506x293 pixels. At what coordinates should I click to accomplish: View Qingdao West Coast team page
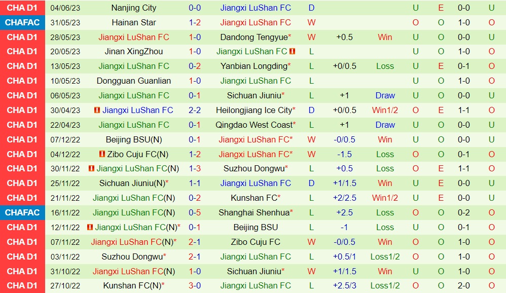(254, 125)
